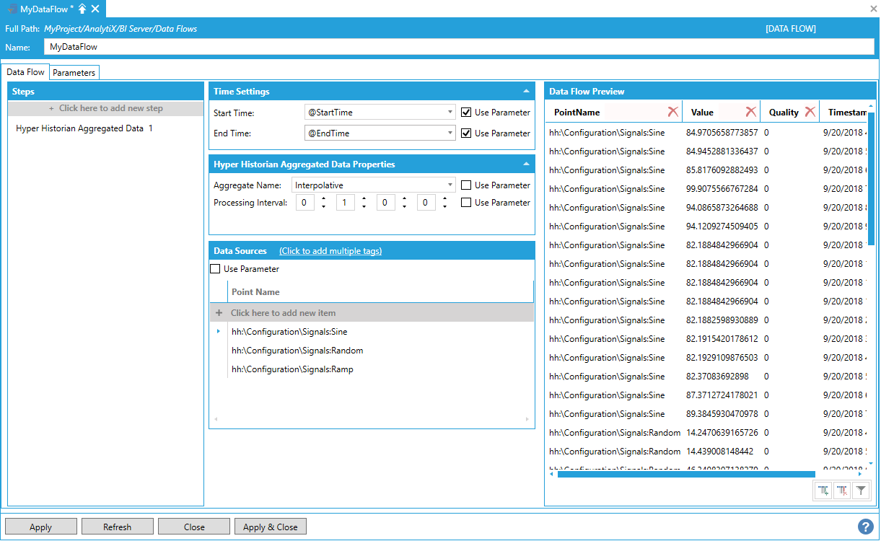Click the up-arrow pin icon on MyDataFlow tab
Screen dimensions: 881x541
coord(82,9)
